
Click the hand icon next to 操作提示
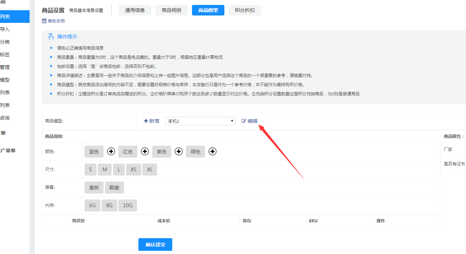[51, 37]
